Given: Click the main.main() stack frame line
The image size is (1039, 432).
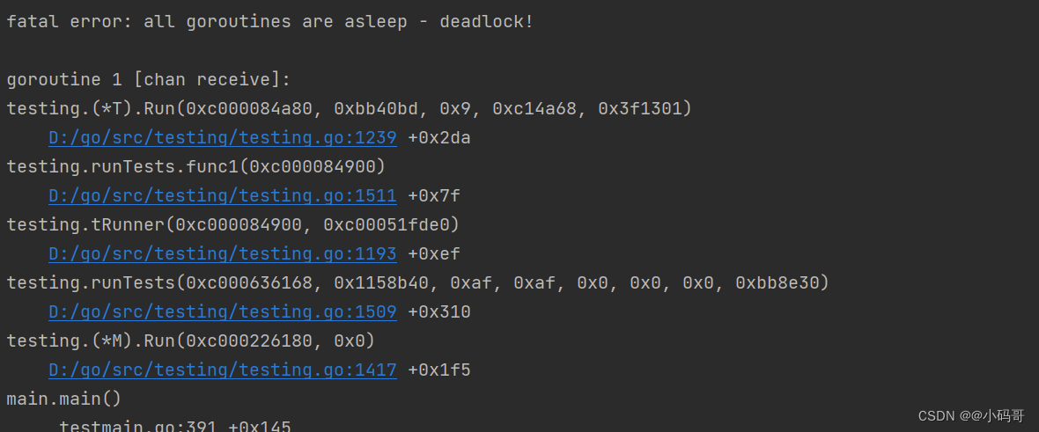Looking at the screenshot, I should [x=63, y=399].
